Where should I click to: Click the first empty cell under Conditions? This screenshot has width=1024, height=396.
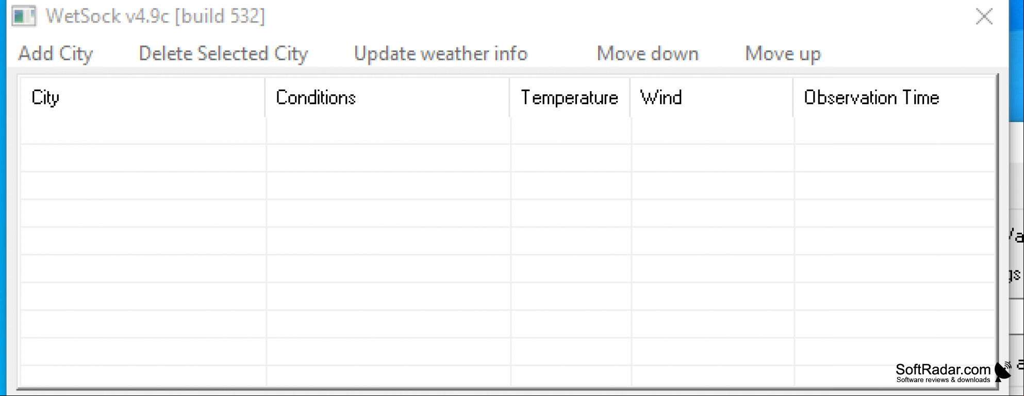click(x=388, y=131)
